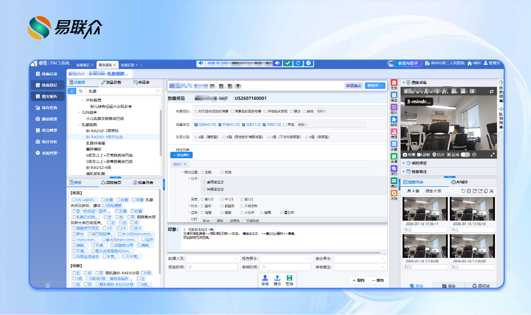
Task: Open 统计分析 in left sidebar
Action: (x=46, y=142)
